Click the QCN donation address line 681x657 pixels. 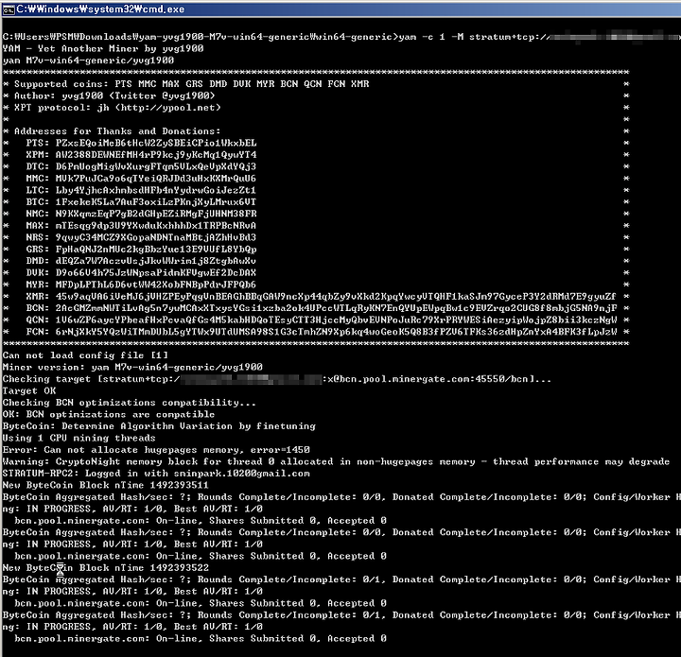point(321,320)
